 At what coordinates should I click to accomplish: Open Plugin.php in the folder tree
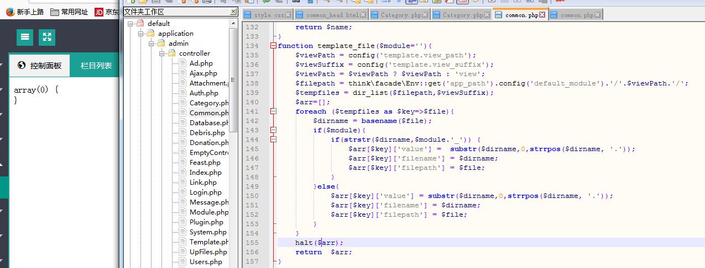click(x=206, y=222)
